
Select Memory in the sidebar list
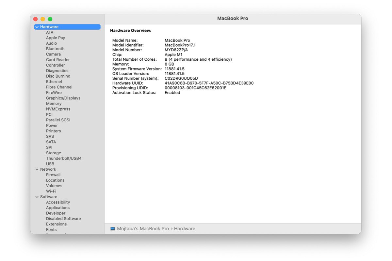[x=54, y=104]
